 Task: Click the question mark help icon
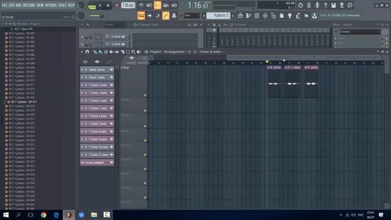coord(325,5)
